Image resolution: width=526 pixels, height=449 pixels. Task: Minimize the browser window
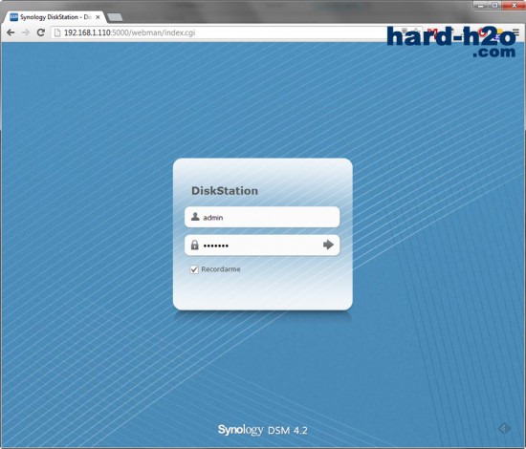point(481,5)
